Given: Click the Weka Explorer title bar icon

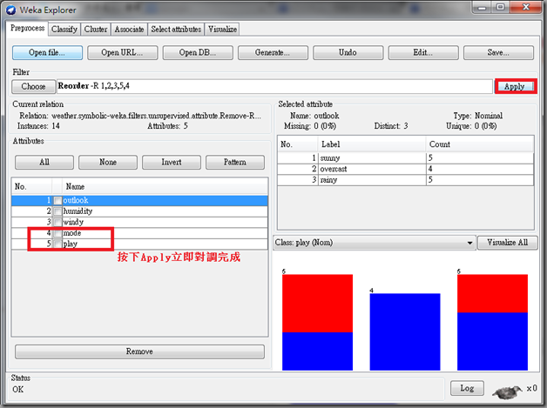Looking at the screenshot, I should 10,10.
